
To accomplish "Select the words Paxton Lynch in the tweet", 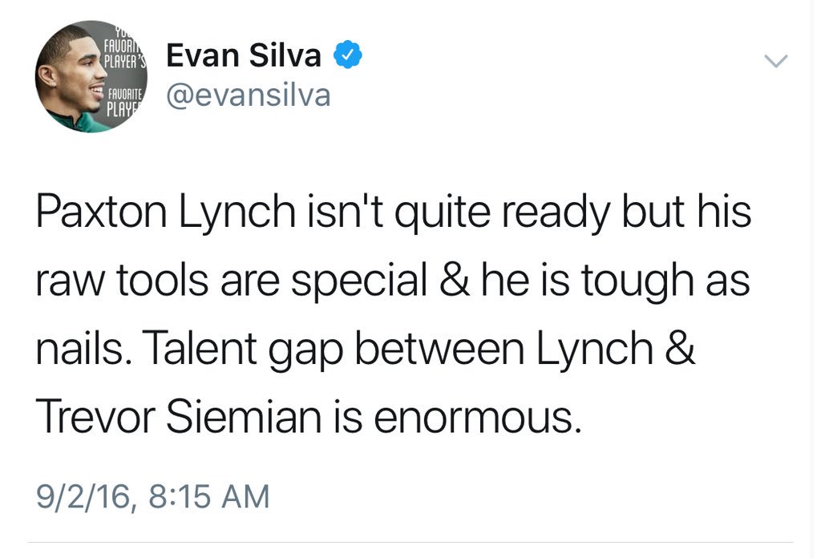I will 166,212.
